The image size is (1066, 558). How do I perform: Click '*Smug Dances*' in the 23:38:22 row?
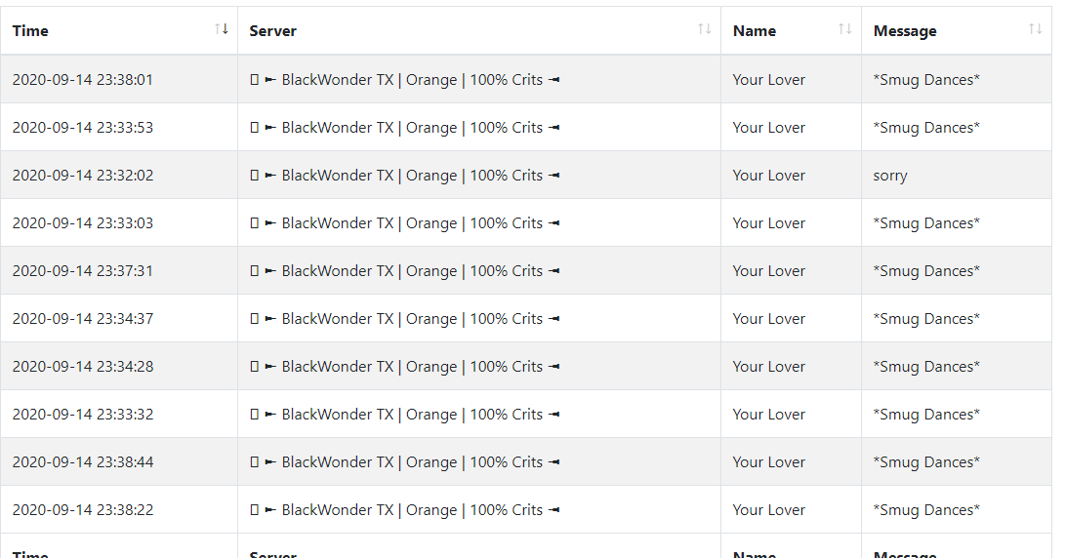click(926, 510)
